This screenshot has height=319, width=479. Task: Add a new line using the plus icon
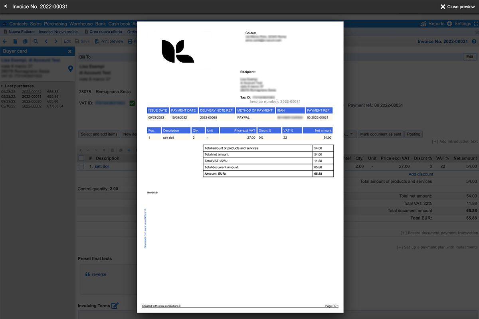(x=129, y=150)
